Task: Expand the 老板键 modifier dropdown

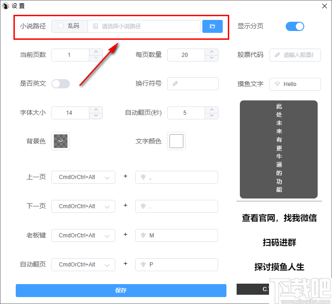Action: point(83,236)
